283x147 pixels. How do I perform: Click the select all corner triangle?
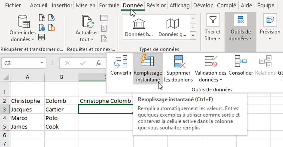(6, 77)
